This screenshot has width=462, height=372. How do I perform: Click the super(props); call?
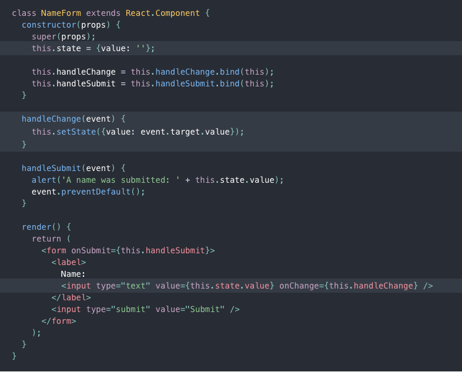(x=63, y=37)
